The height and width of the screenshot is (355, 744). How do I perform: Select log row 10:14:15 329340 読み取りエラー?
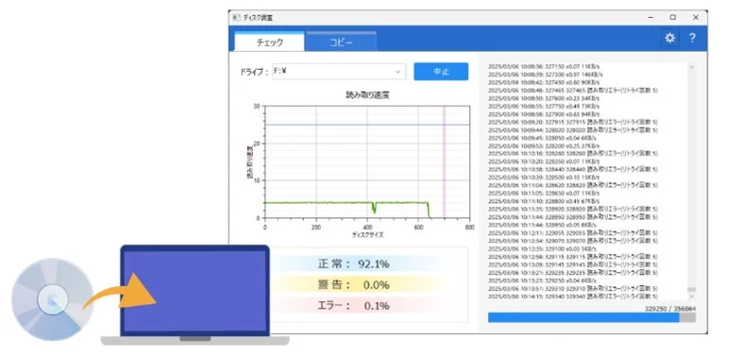(x=573, y=296)
